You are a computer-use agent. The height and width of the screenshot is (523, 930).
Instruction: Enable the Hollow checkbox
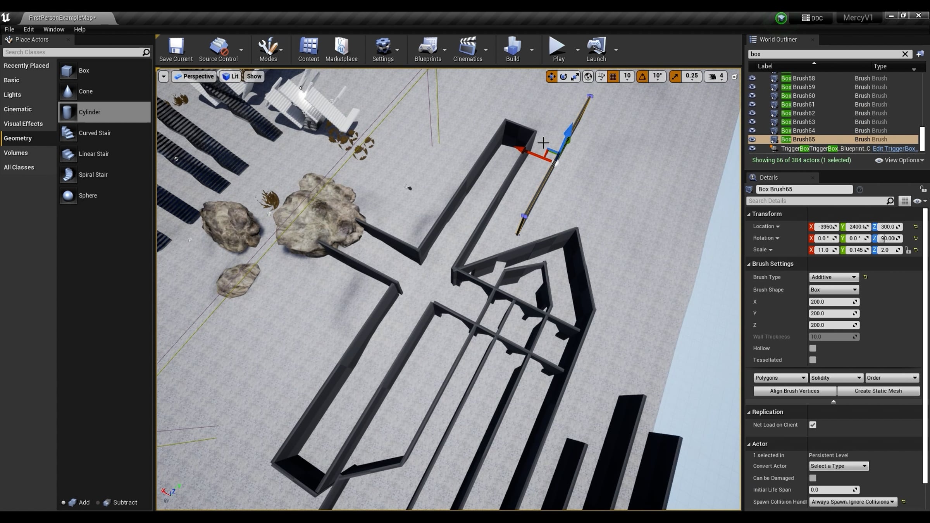[x=813, y=348]
